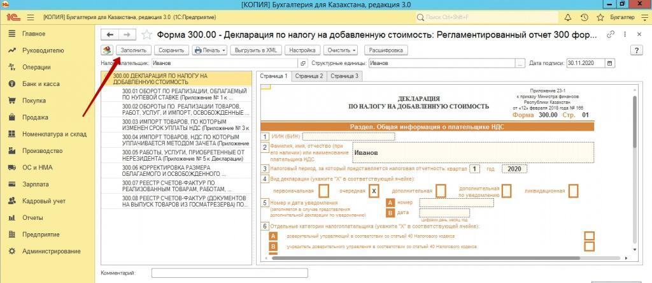
Task: Add form to favorites with star icon
Action: (x=147, y=35)
